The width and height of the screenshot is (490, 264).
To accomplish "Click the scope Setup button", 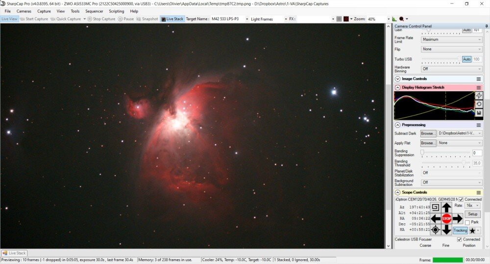I will [x=472, y=214].
